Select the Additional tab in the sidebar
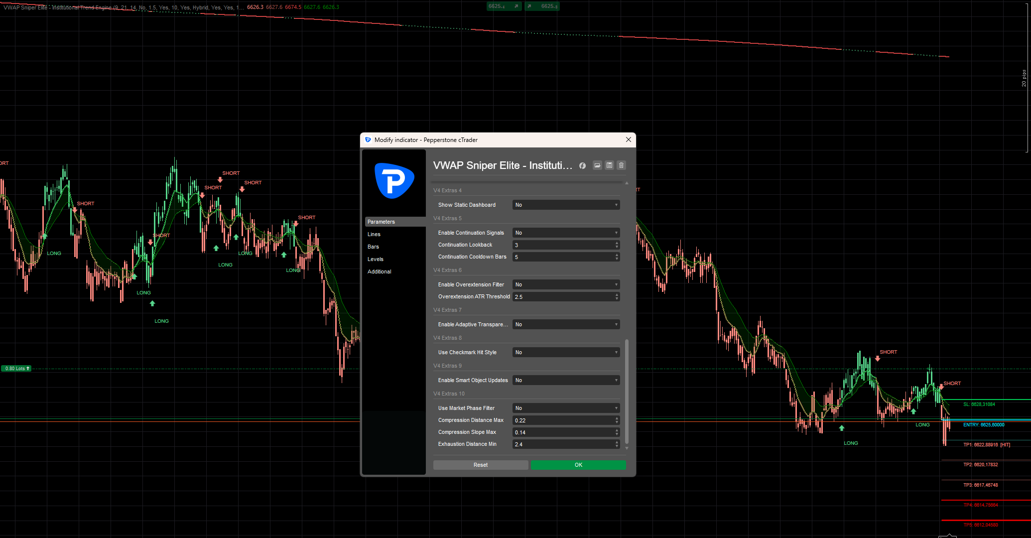Image resolution: width=1031 pixels, height=538 pixels. (379, 271)
